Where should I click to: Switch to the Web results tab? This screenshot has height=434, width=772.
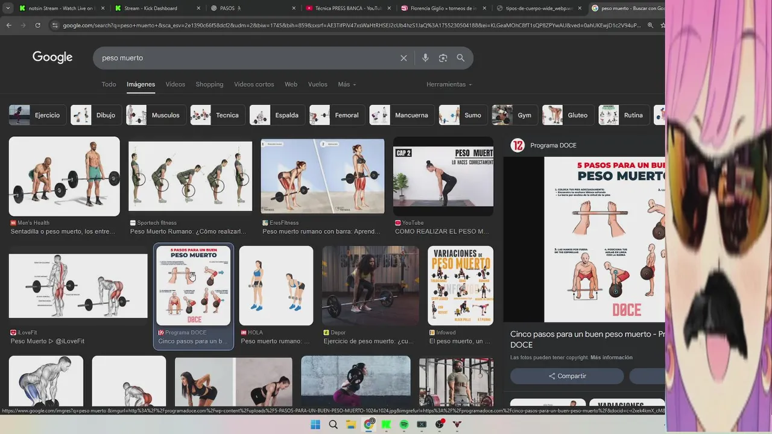pyautogui.click(x=291, y=84)
